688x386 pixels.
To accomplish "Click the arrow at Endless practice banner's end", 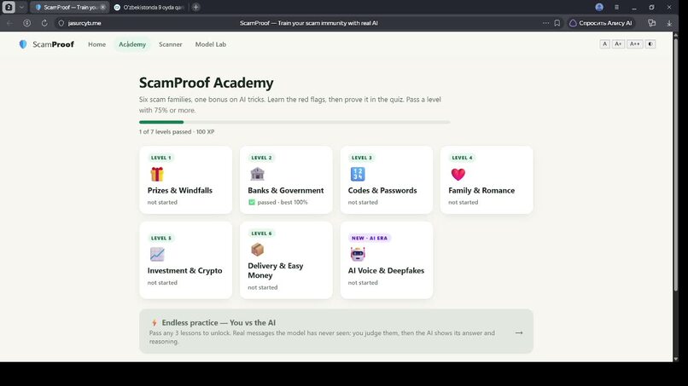I will [x=519, y=333].
